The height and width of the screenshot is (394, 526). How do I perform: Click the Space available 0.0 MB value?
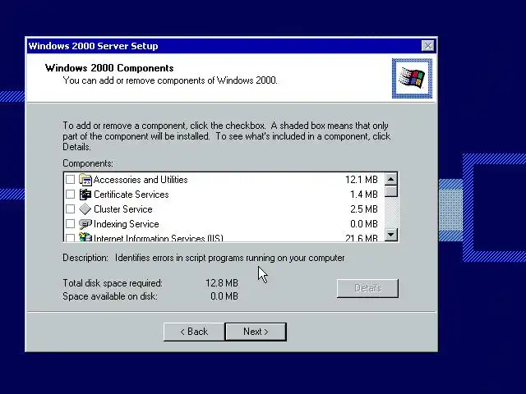(224, 296)
